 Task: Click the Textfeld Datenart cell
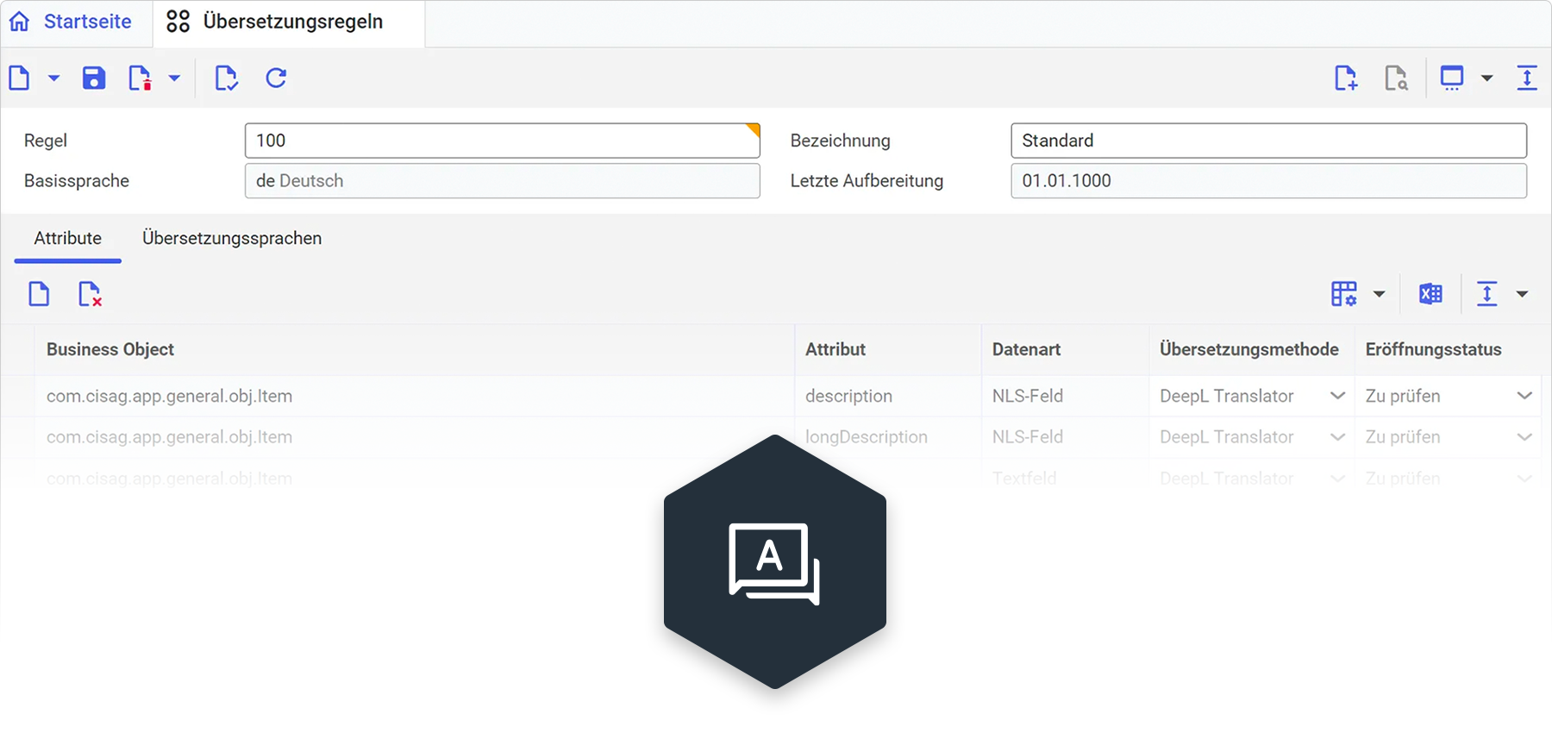[x=1065, y=478]
